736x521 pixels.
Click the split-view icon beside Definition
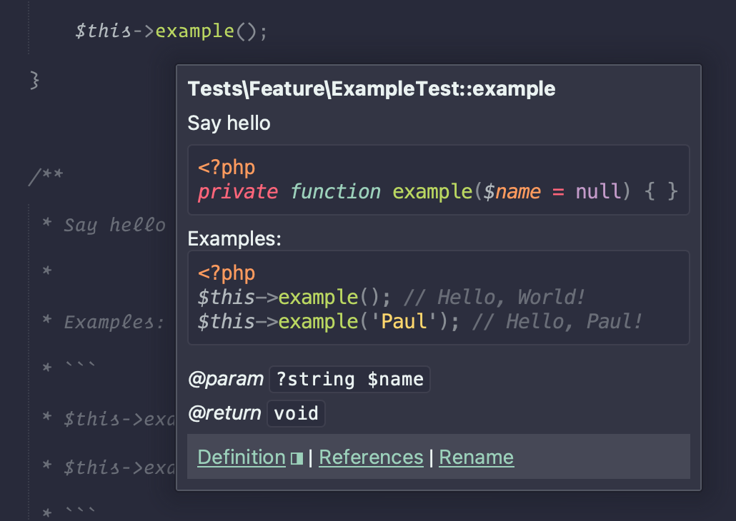[297, 458]
